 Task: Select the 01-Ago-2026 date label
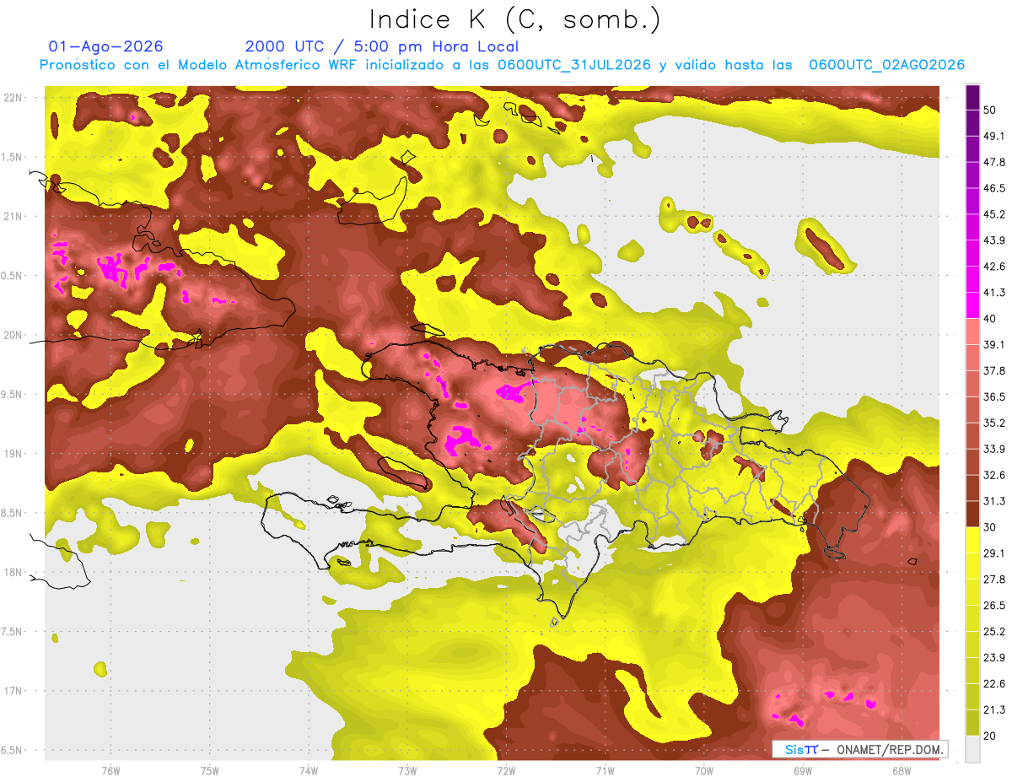tap(106, 46)
